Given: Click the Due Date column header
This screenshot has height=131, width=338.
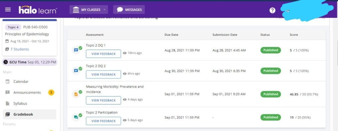Looking at the screenshot, I should [x=171, y=35].
